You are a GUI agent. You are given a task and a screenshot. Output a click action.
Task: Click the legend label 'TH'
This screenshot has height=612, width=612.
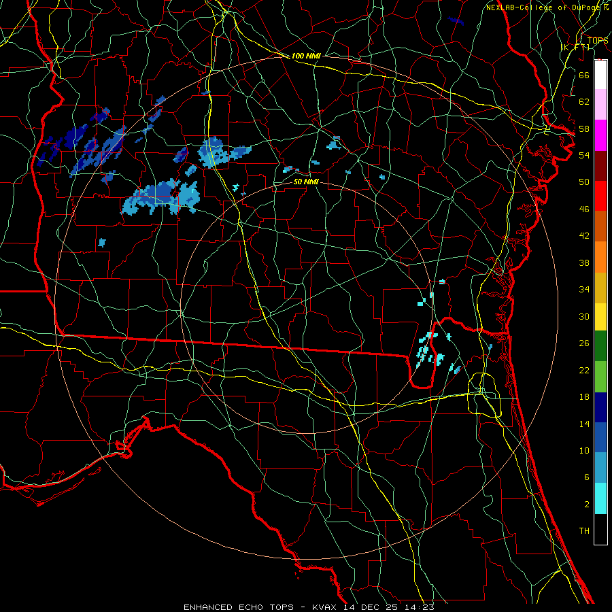(x=584, y=531)
